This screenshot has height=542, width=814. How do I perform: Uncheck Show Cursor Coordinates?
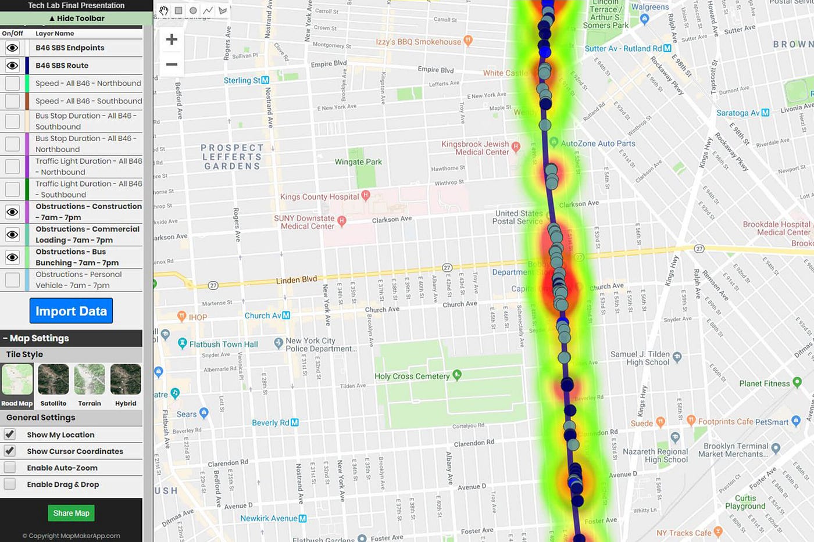[9, 451]
